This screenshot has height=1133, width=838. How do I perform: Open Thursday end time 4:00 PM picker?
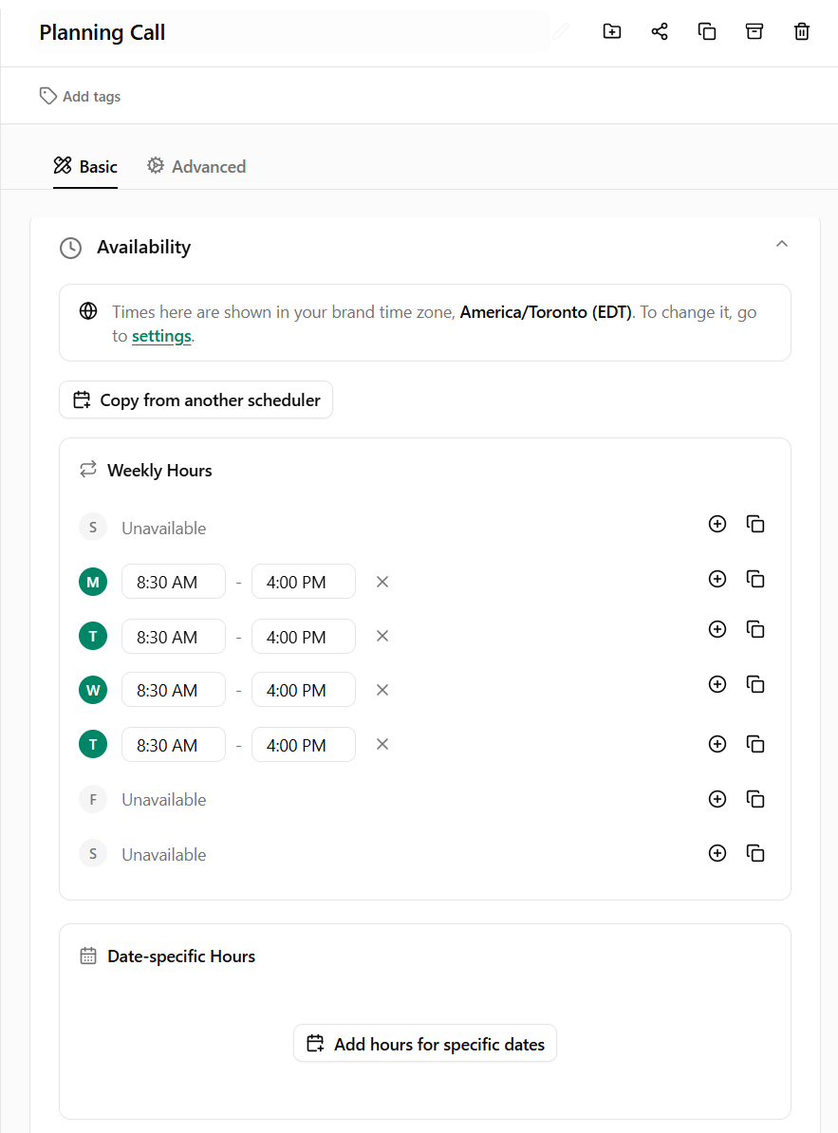pyautogui.click(x=304, y=745)
